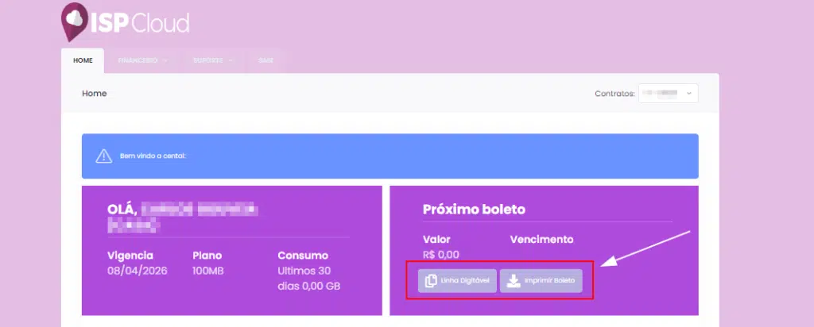Viewport: 814px width, 327px height.
Task: Expand the Financeiro menu arrow
Action: 165,60
